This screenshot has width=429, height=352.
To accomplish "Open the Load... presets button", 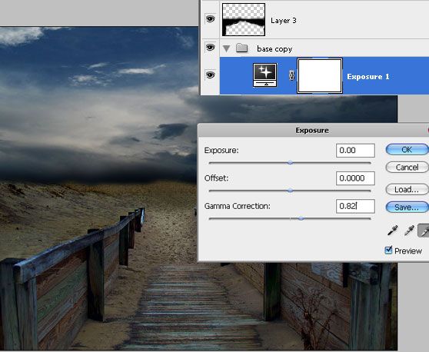I will (407, 189).
